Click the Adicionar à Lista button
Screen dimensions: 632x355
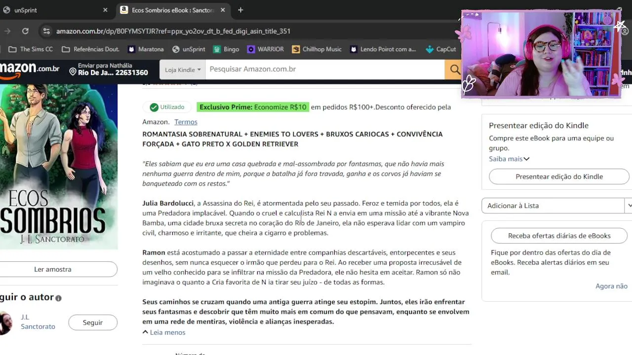(553, 206)
